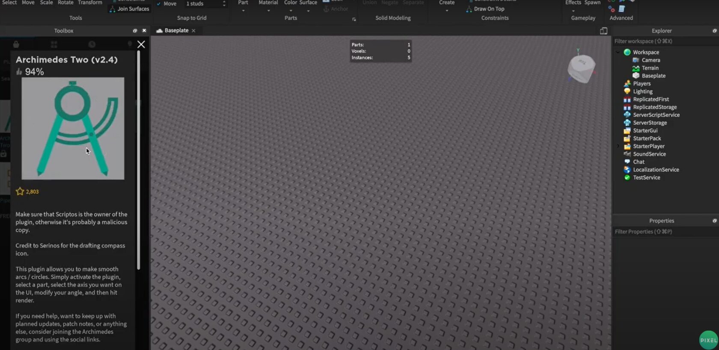Click the Workspace globe icon
This screenshot has width=719, height=350.
[627, 52]
